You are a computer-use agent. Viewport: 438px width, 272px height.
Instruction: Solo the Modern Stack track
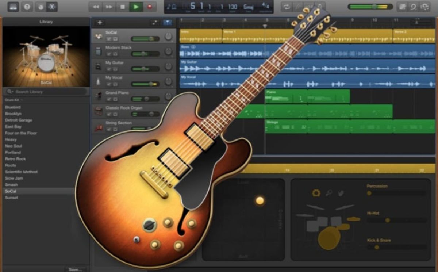click(115, 54)
